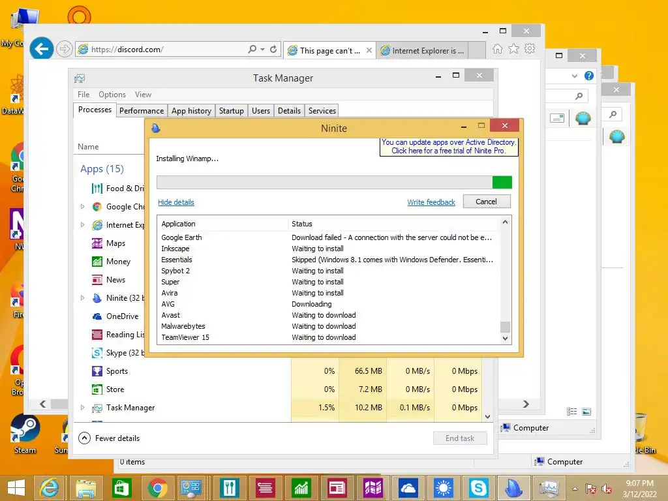Open Task Manager View menu

(x=143, y=95)
